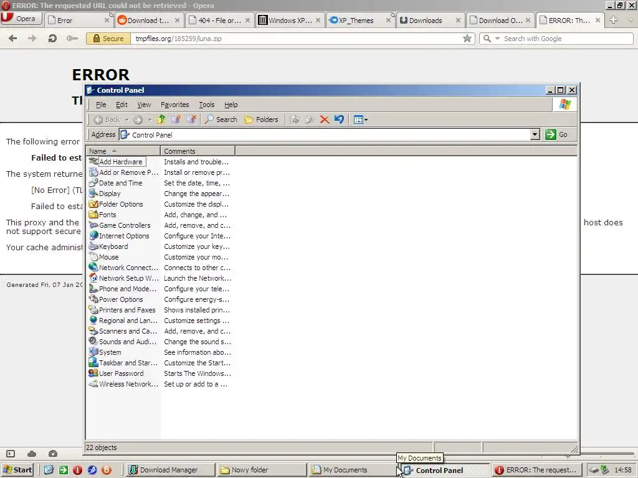638x478 pixels.
Task: Click the Show Desktop quick launch icon
Action: [49, 470]
